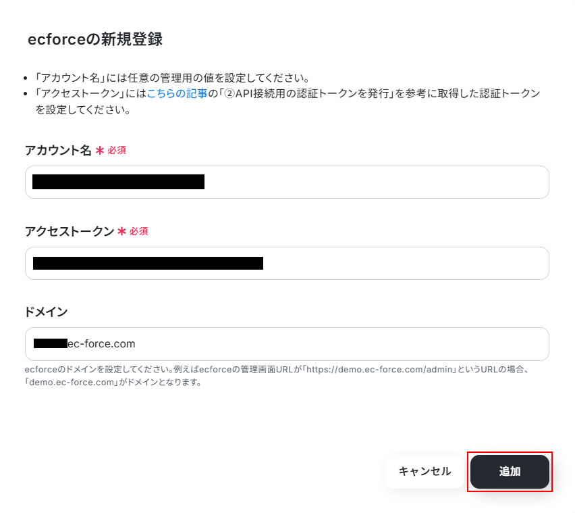Screen dimensions: 575x513
Task: Click the red asterisk beside アクセストークン
Action: 122,232
